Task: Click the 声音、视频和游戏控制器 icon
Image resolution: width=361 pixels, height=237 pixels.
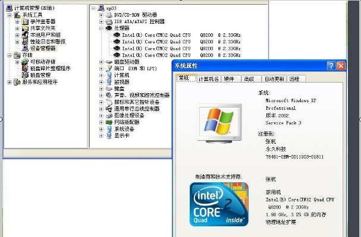Action: (109, 96)
